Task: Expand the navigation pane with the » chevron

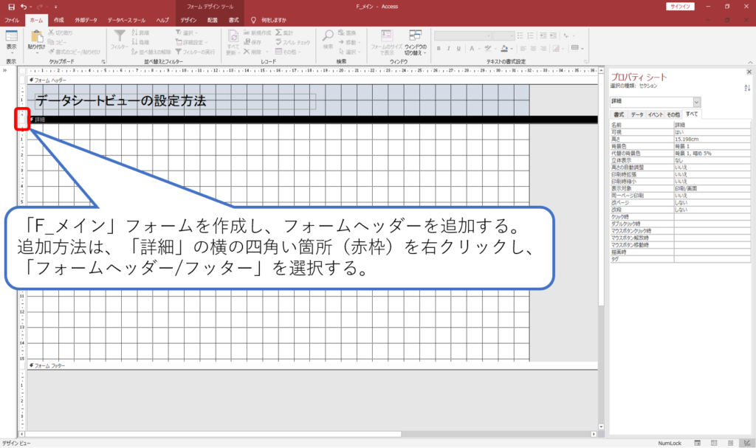Action: click(5, 70)
